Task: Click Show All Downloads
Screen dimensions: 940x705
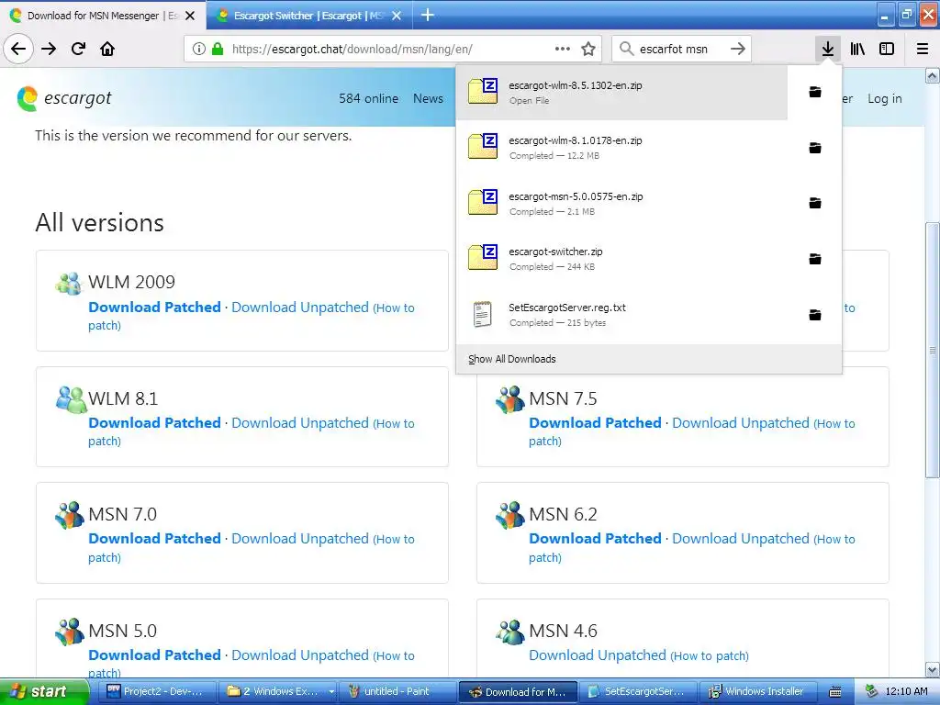Action: point(512,359)
